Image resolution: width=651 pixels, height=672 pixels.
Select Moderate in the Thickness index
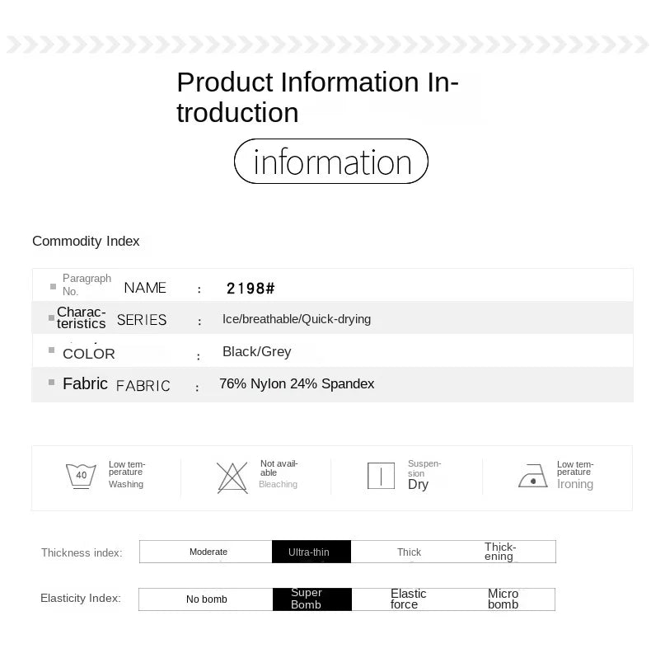(208, 552)
